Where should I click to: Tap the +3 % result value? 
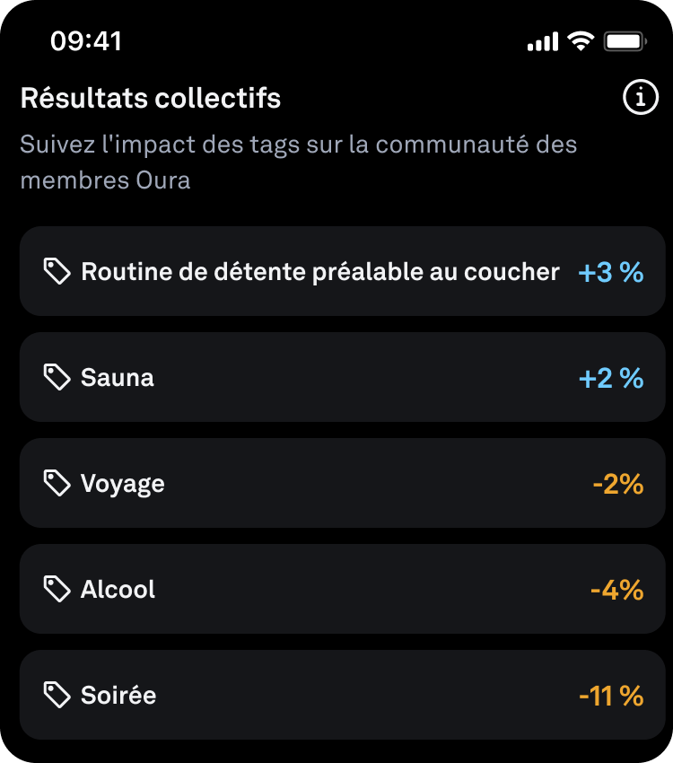pyautogui.click(x=611, y=272)
